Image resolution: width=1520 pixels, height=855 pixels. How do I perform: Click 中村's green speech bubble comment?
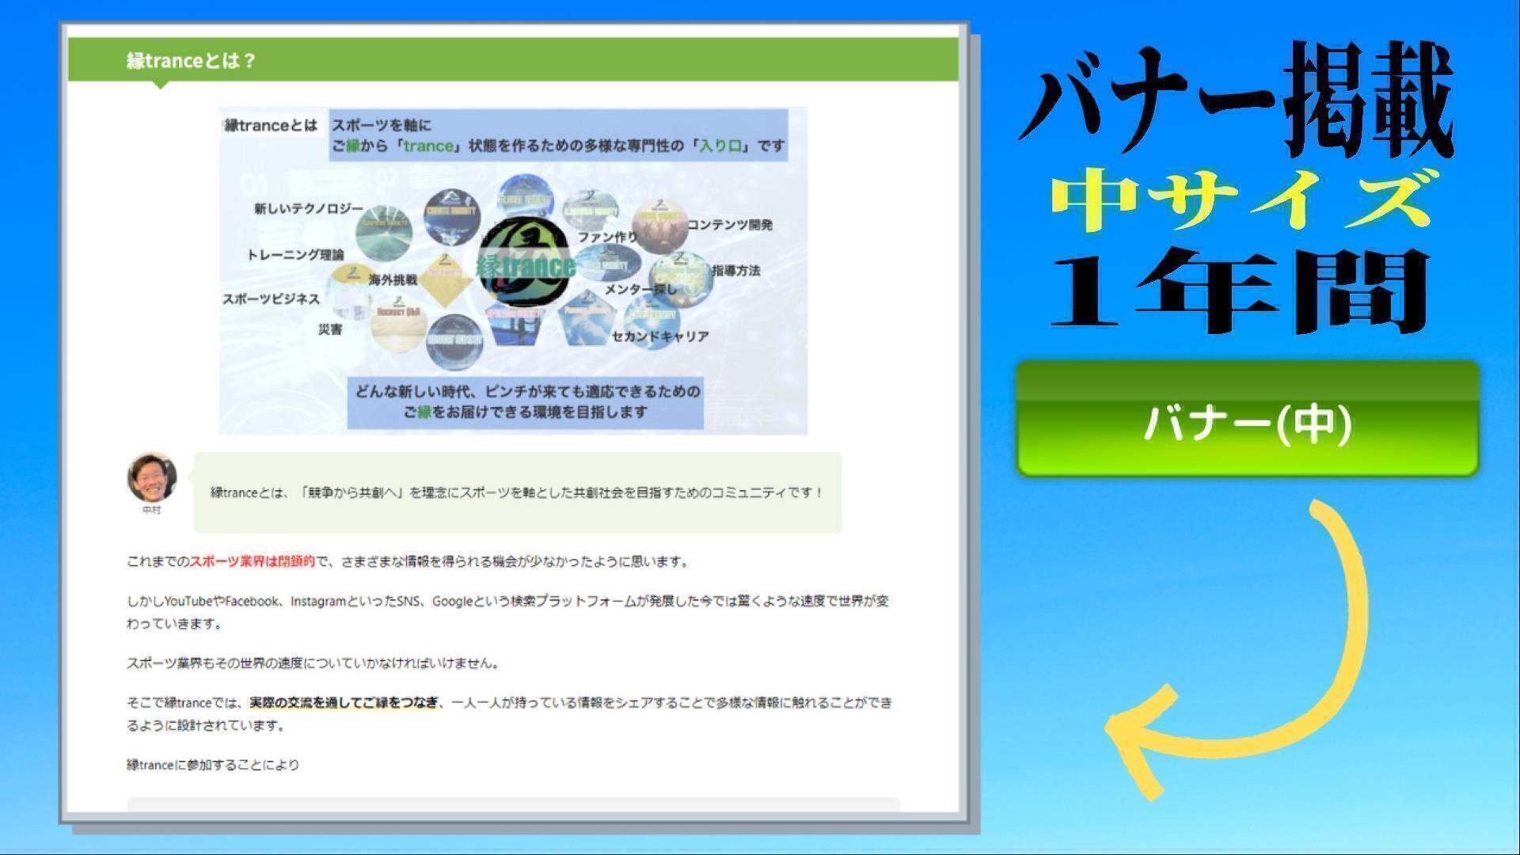(517, 492)
